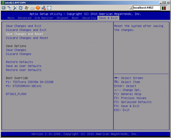The height and width of the screenshot is (138, 171).
Task: Click the keyboard toolbar icon
Action: click(x=32, y=8)
